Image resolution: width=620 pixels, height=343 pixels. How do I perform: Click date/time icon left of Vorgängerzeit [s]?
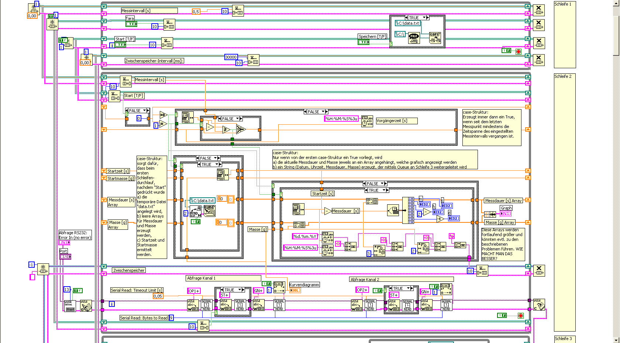coord(367,121)
